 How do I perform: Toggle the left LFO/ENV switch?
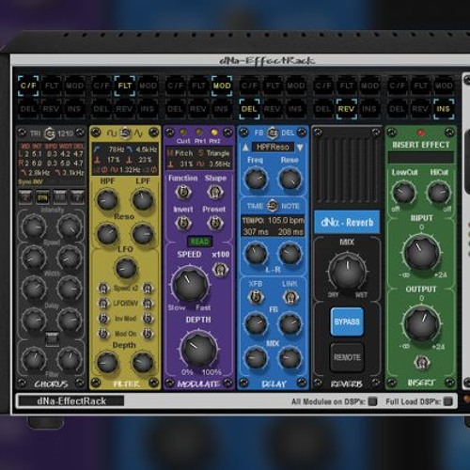pos(103,303)
